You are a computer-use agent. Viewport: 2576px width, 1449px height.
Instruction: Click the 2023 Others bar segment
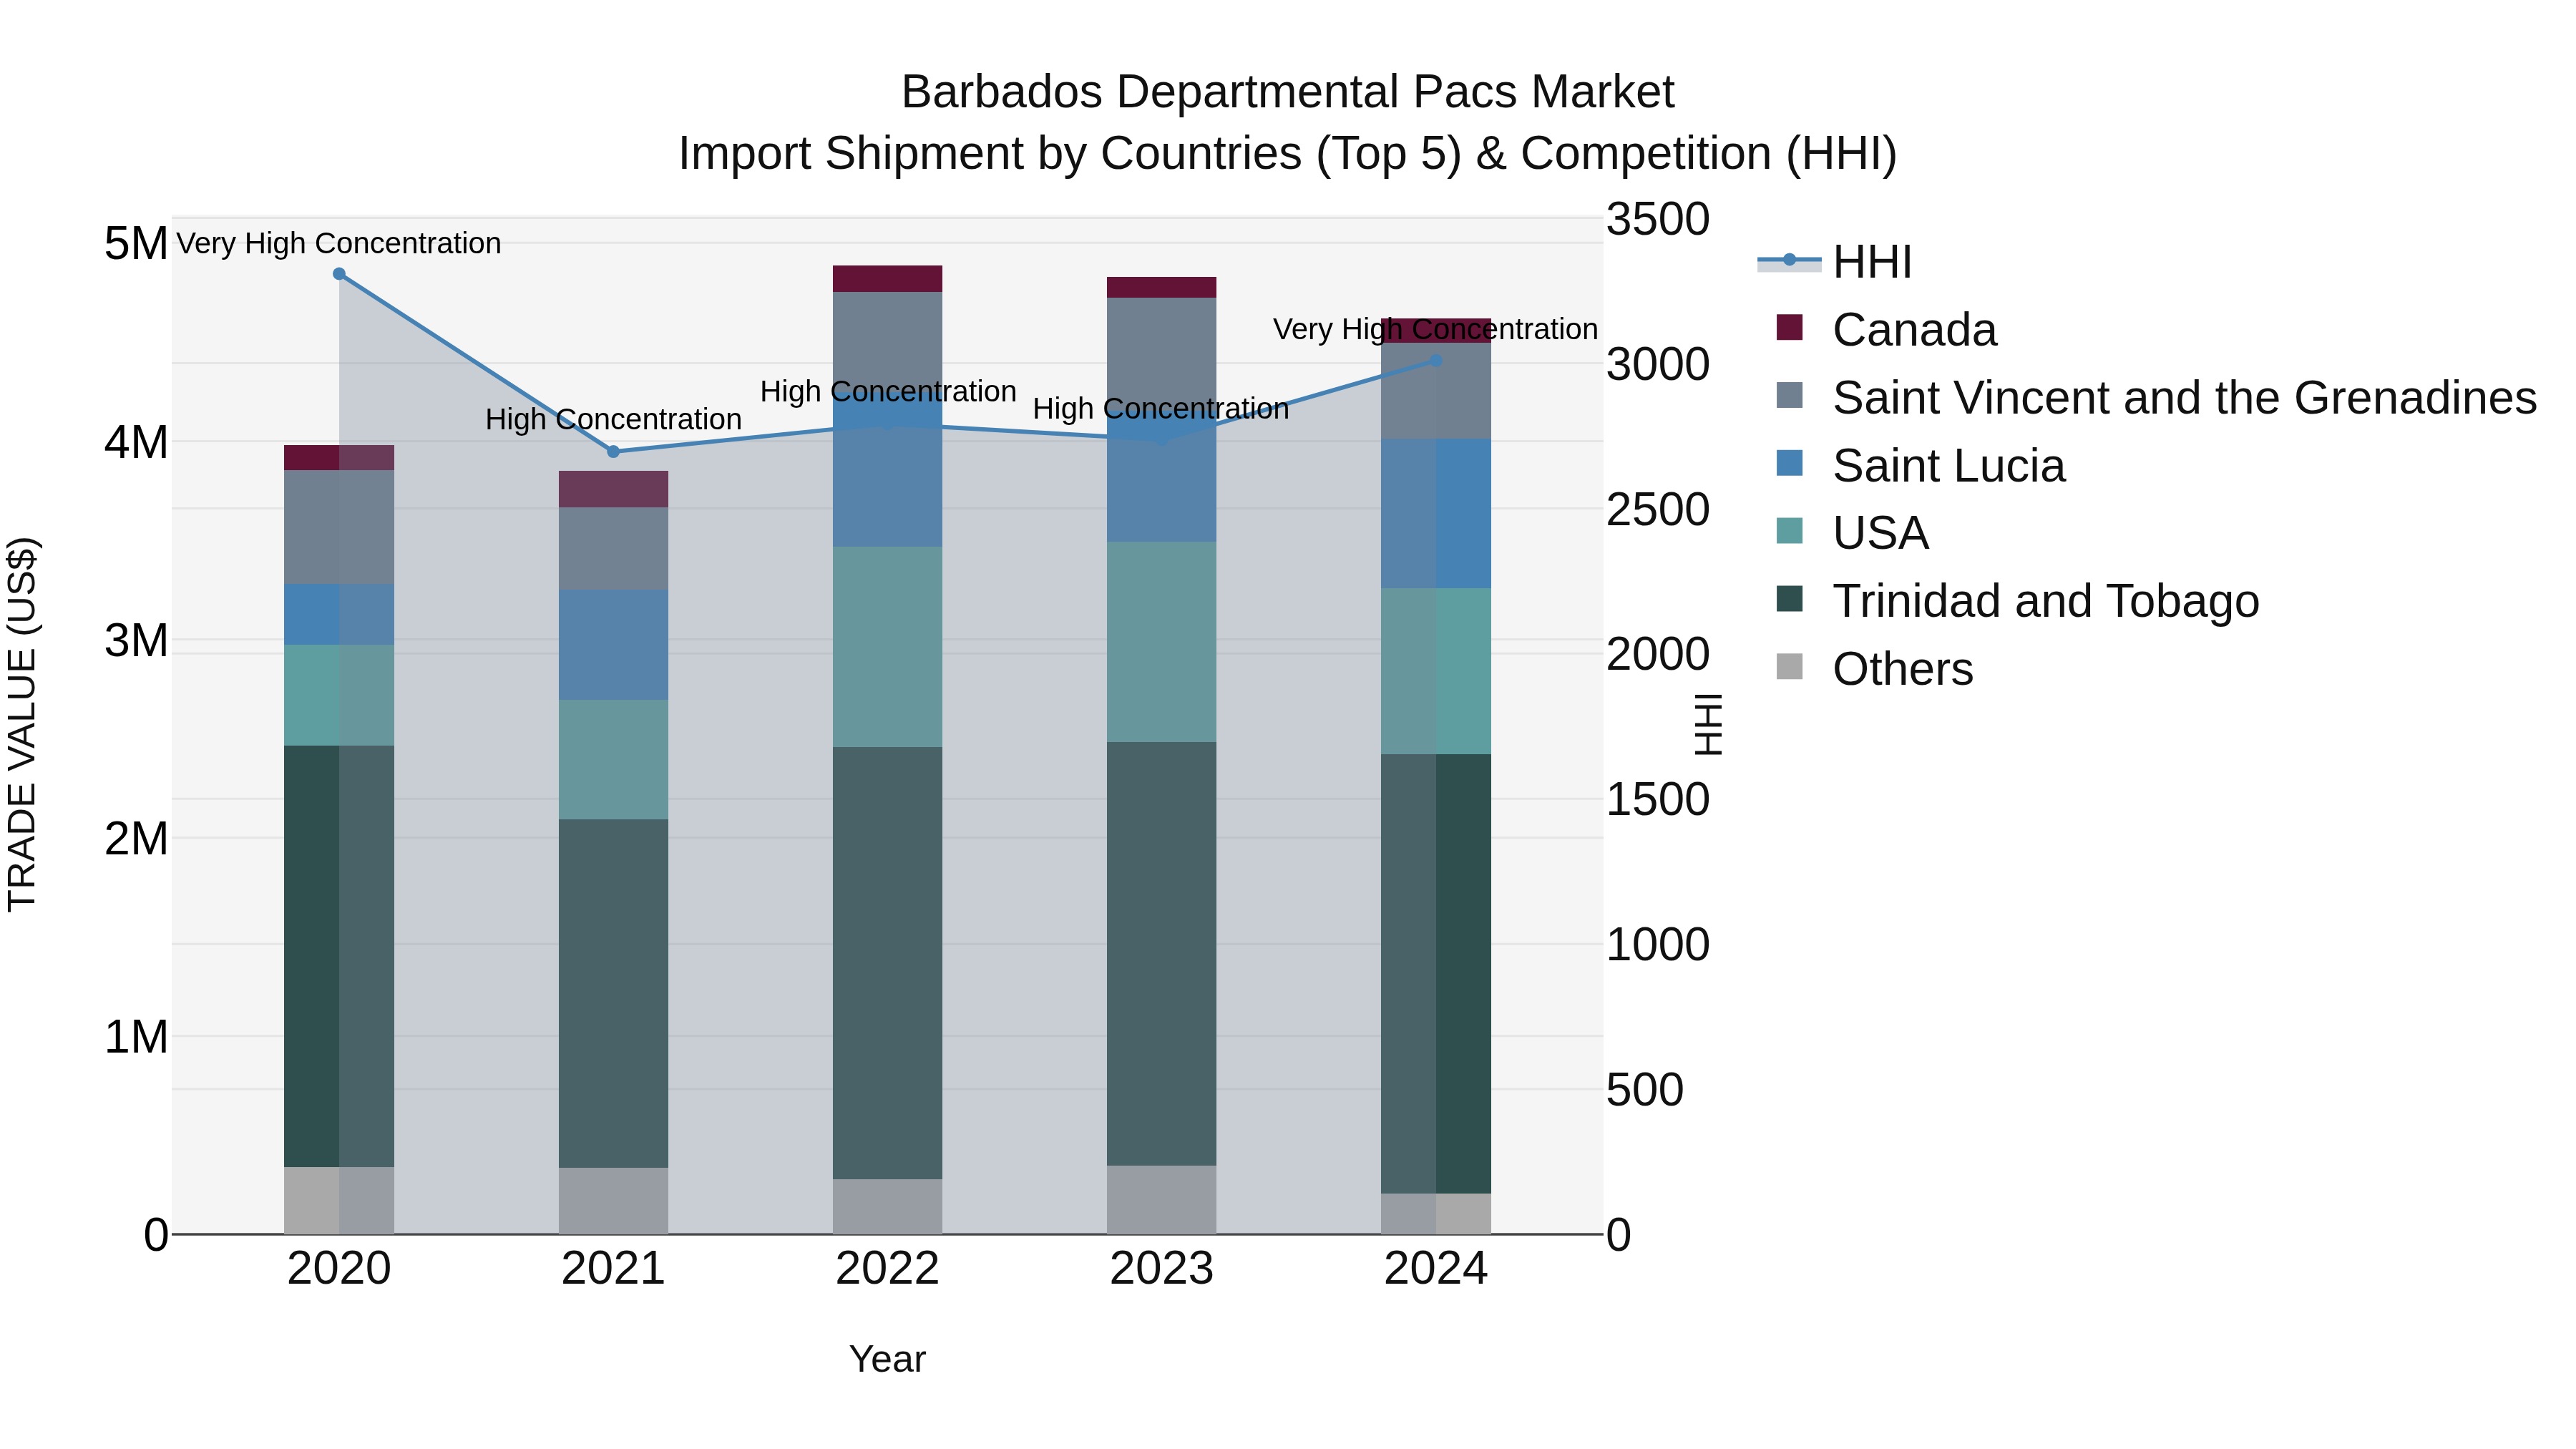1161,1200
